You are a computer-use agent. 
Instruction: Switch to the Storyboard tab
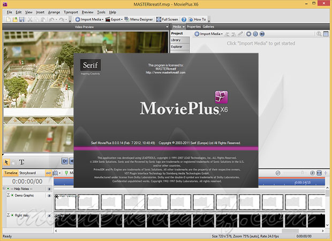tap(27, 173)
